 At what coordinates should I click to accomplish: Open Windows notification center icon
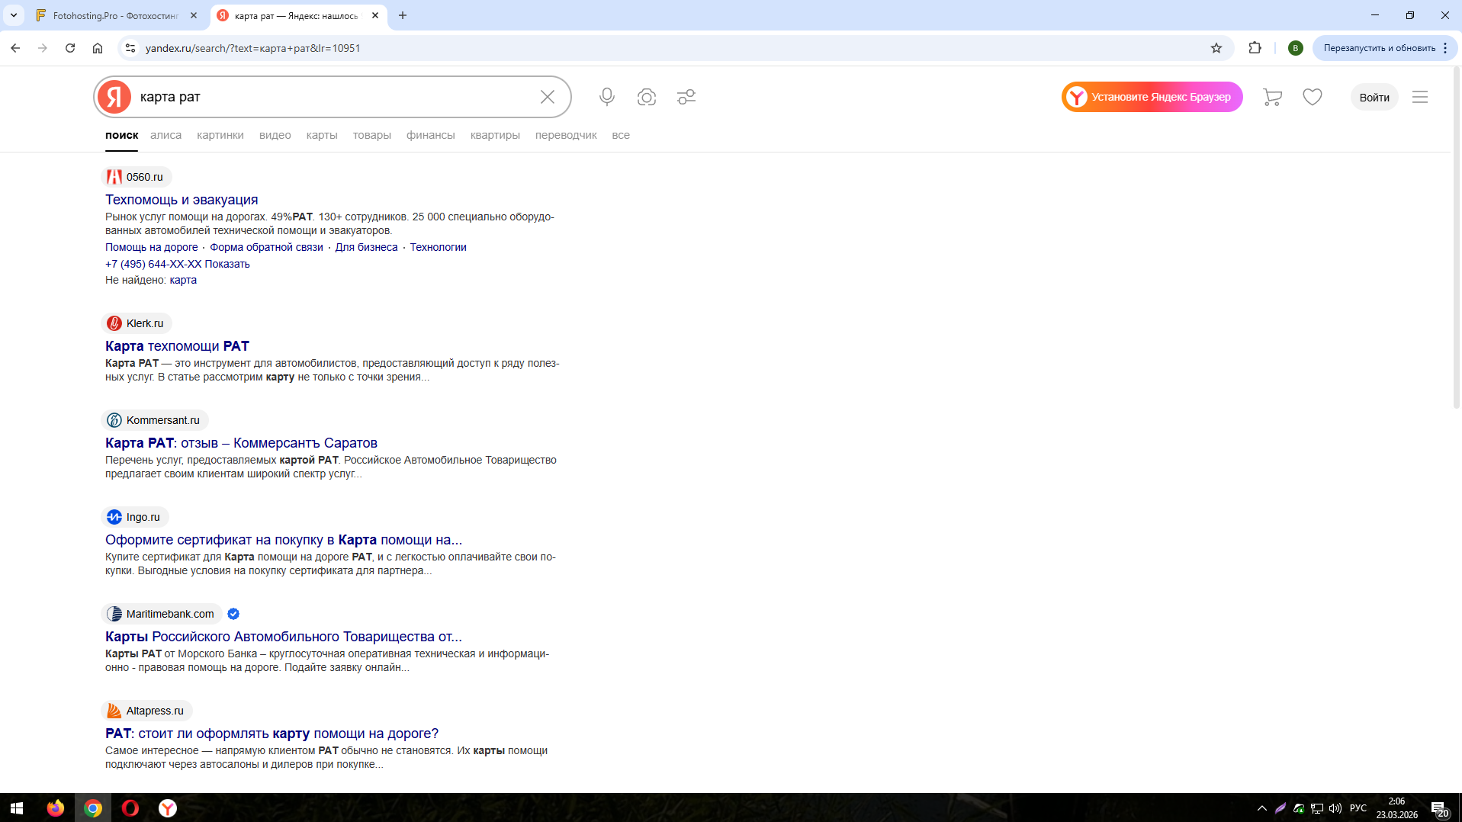pos(1439,808)
